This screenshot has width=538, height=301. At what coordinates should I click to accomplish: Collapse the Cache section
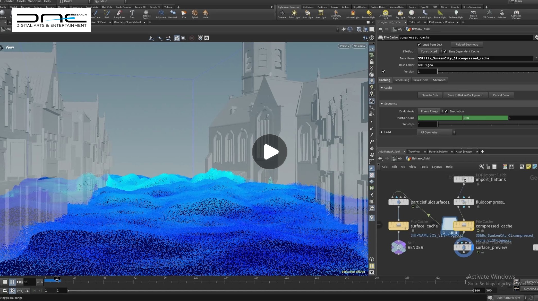[x=382, y=88]
